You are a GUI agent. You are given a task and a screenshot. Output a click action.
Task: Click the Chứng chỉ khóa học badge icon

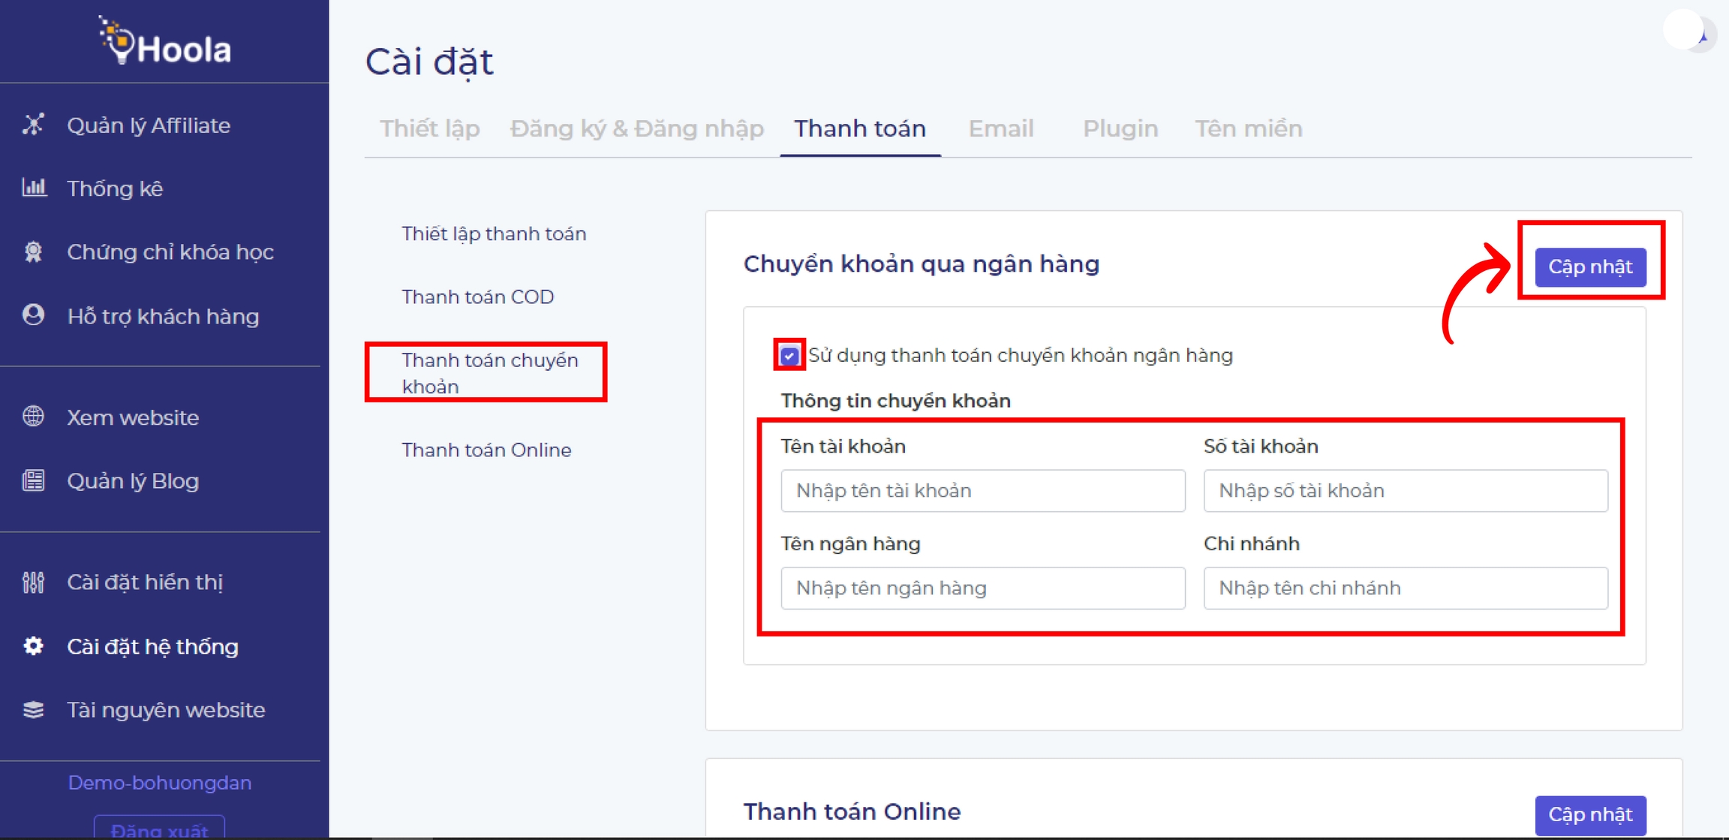point(33,251)
